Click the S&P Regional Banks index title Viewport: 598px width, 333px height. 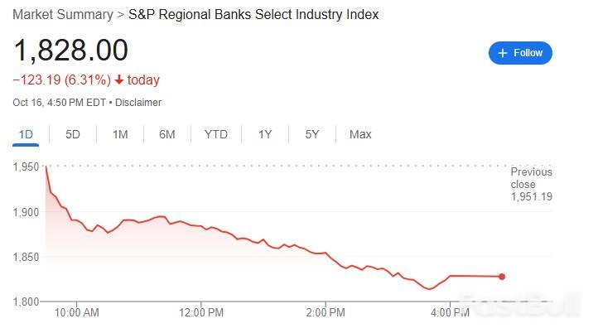[x=254, y=15]
